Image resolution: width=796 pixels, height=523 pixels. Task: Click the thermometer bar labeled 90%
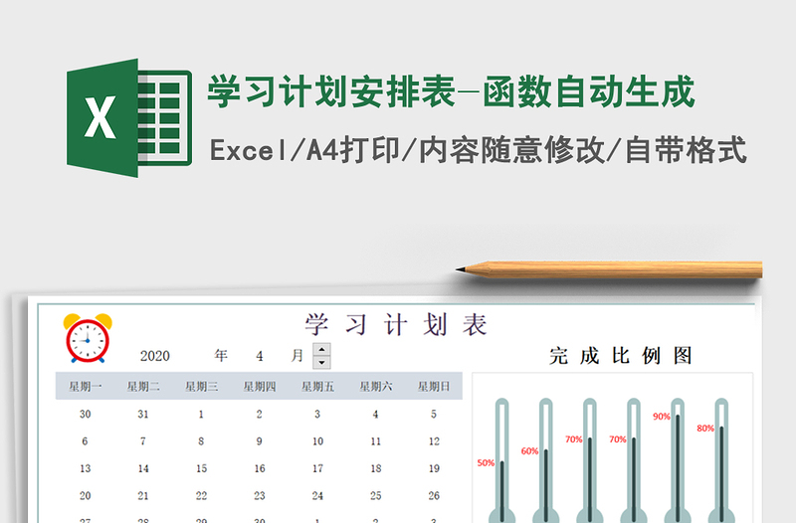[678, 460]
